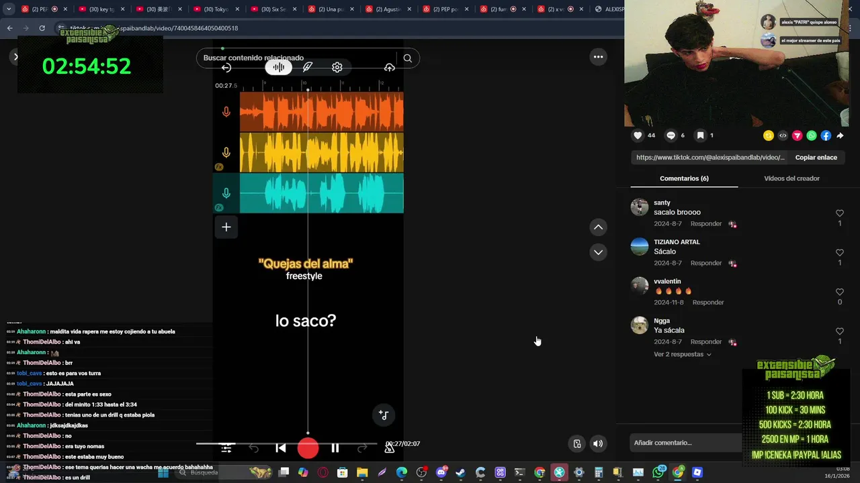Screen dimensions: 860x483
Task: Click the orange track waveform
Action: (x=322, y=112)
